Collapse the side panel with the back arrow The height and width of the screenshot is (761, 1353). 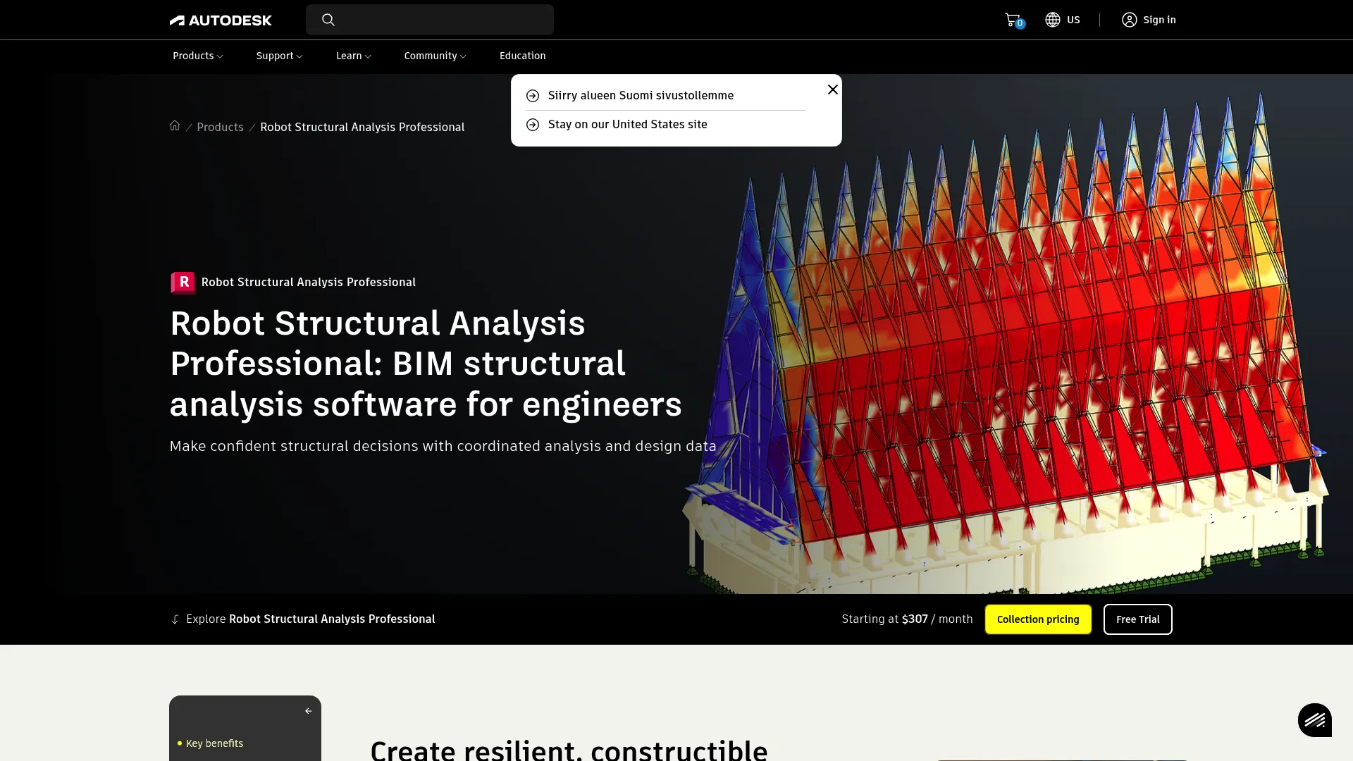click(308, 711)
